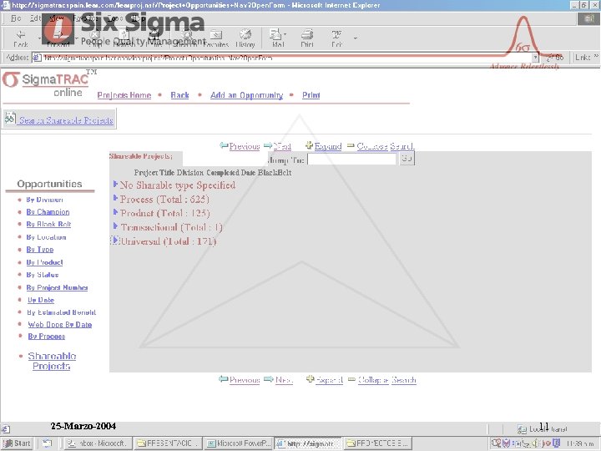Image resolution: width=601 pixels, height=451 pixels.
Task: Open By Project Number view
Action: click(57, 287)
